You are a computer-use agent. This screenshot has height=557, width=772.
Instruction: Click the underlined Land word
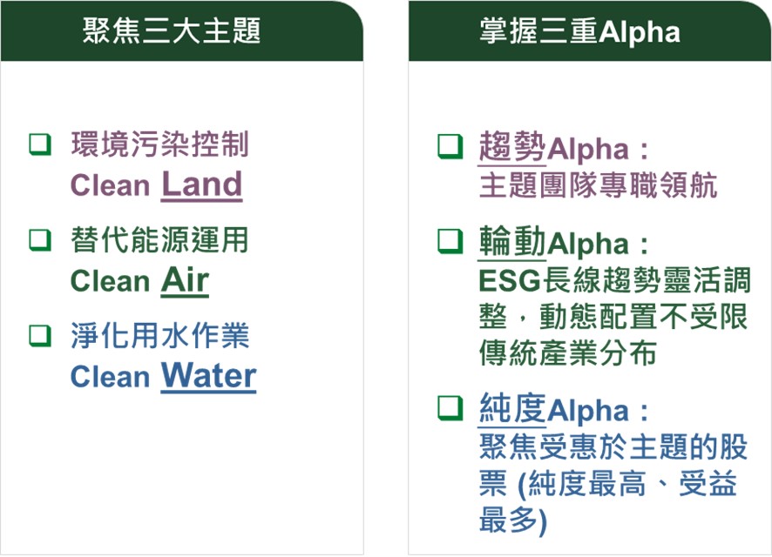click(x=202, y=185)
